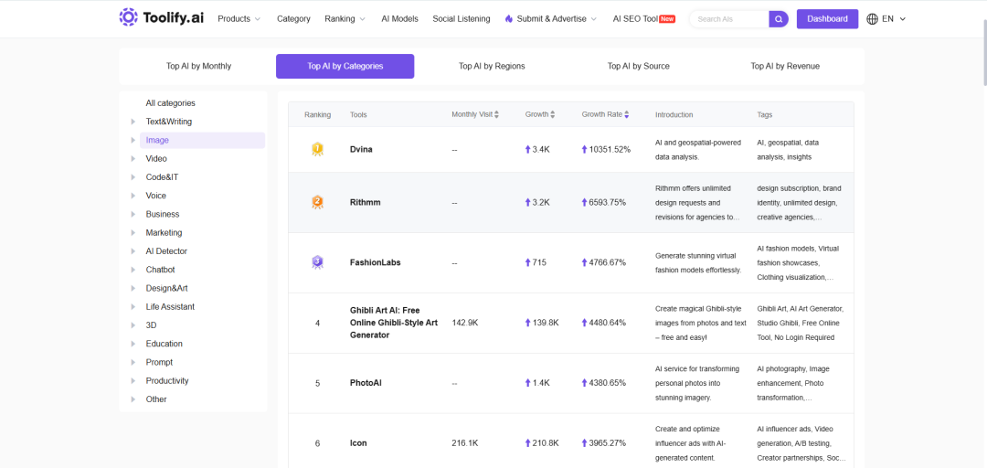Viewport: 987px width, 468px height.
Task: Click the 142.9K monthly visit value
Action: tap(465, 323)
